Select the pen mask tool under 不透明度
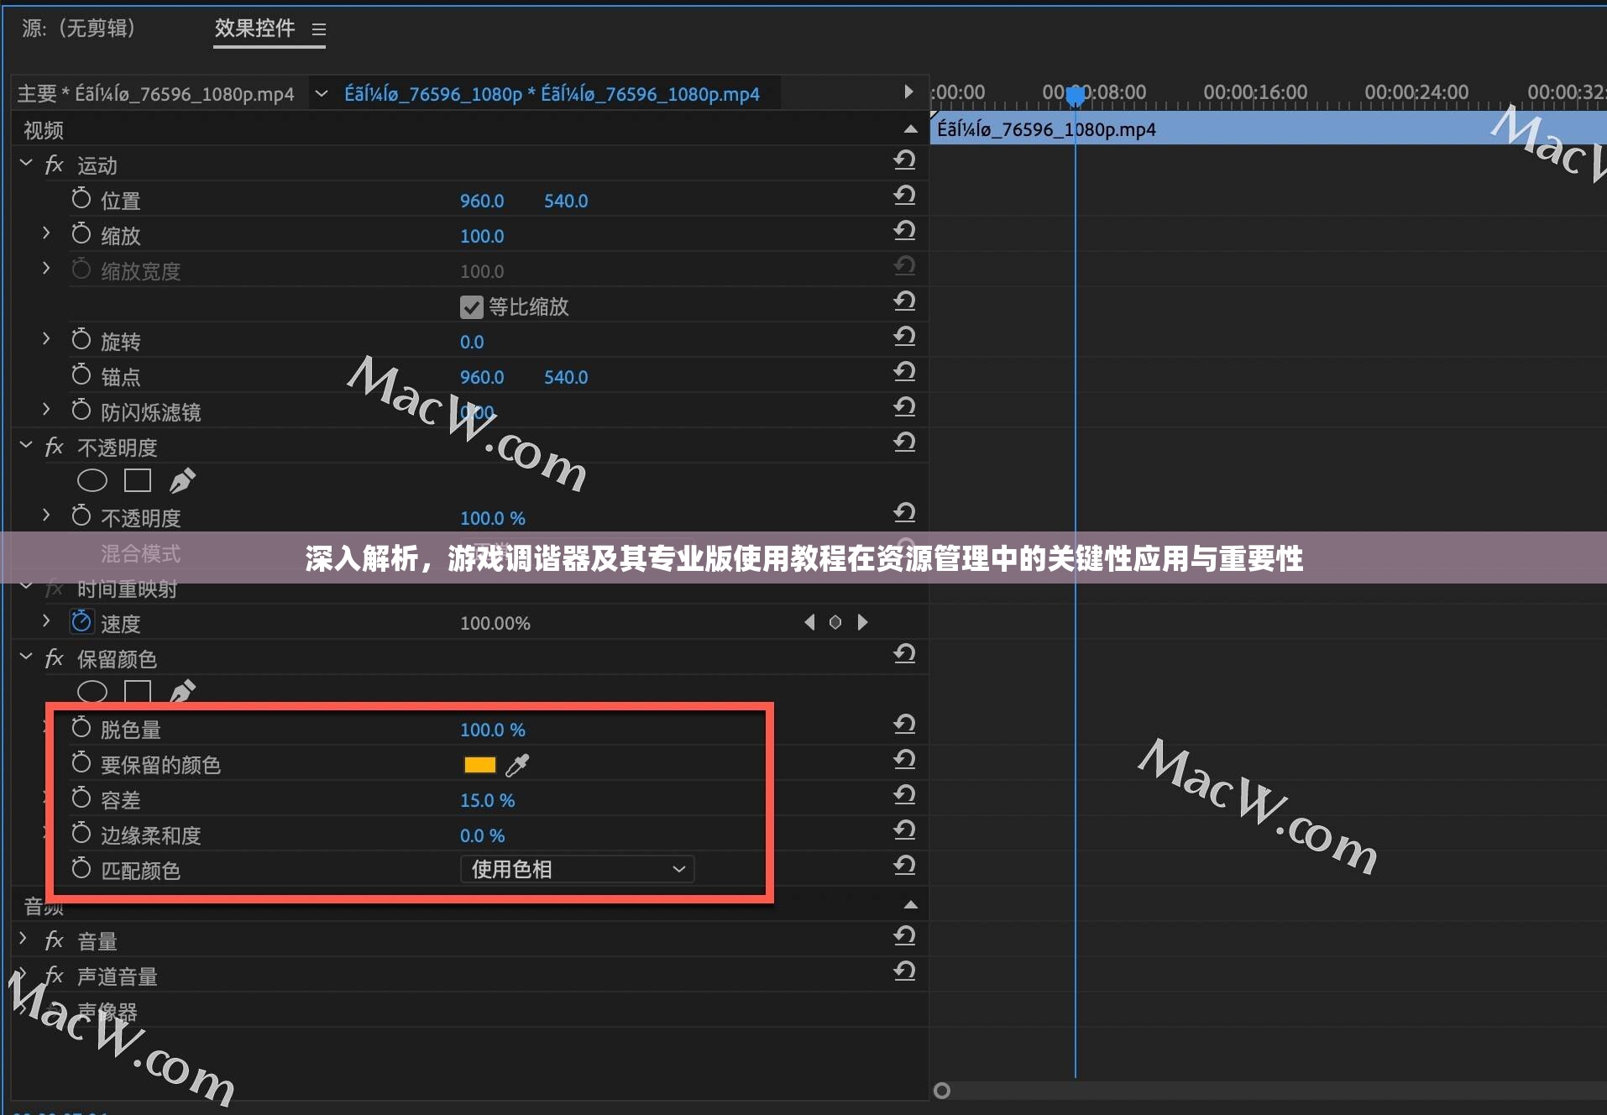This screenshot has height=1115, width=1607. point(182,481)
